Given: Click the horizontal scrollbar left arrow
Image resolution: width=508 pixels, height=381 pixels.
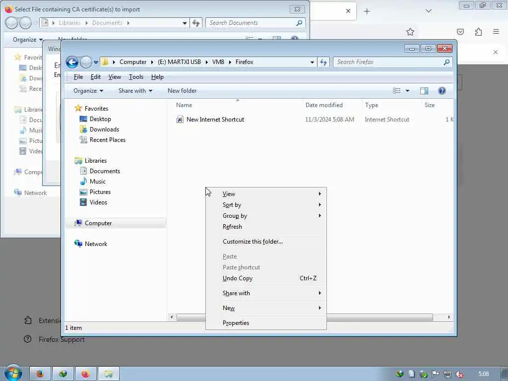Looking at the screenshot, I should [172, 317].
